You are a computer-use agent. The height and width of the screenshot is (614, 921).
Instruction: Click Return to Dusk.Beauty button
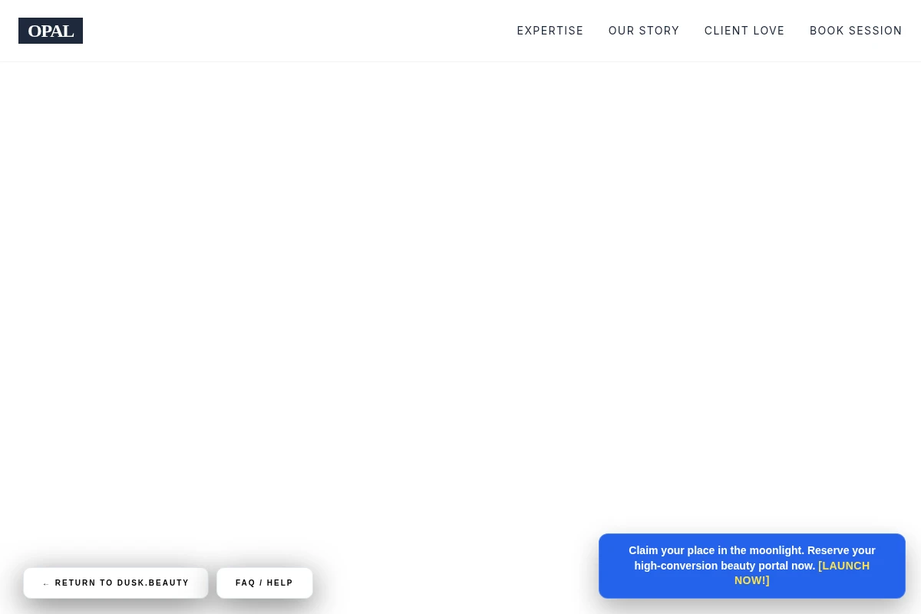[x=116, y=583]
